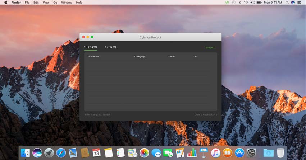The image size is (306, 160).
Task: Open the Trash in the Dock
Action: pos(280,152)
